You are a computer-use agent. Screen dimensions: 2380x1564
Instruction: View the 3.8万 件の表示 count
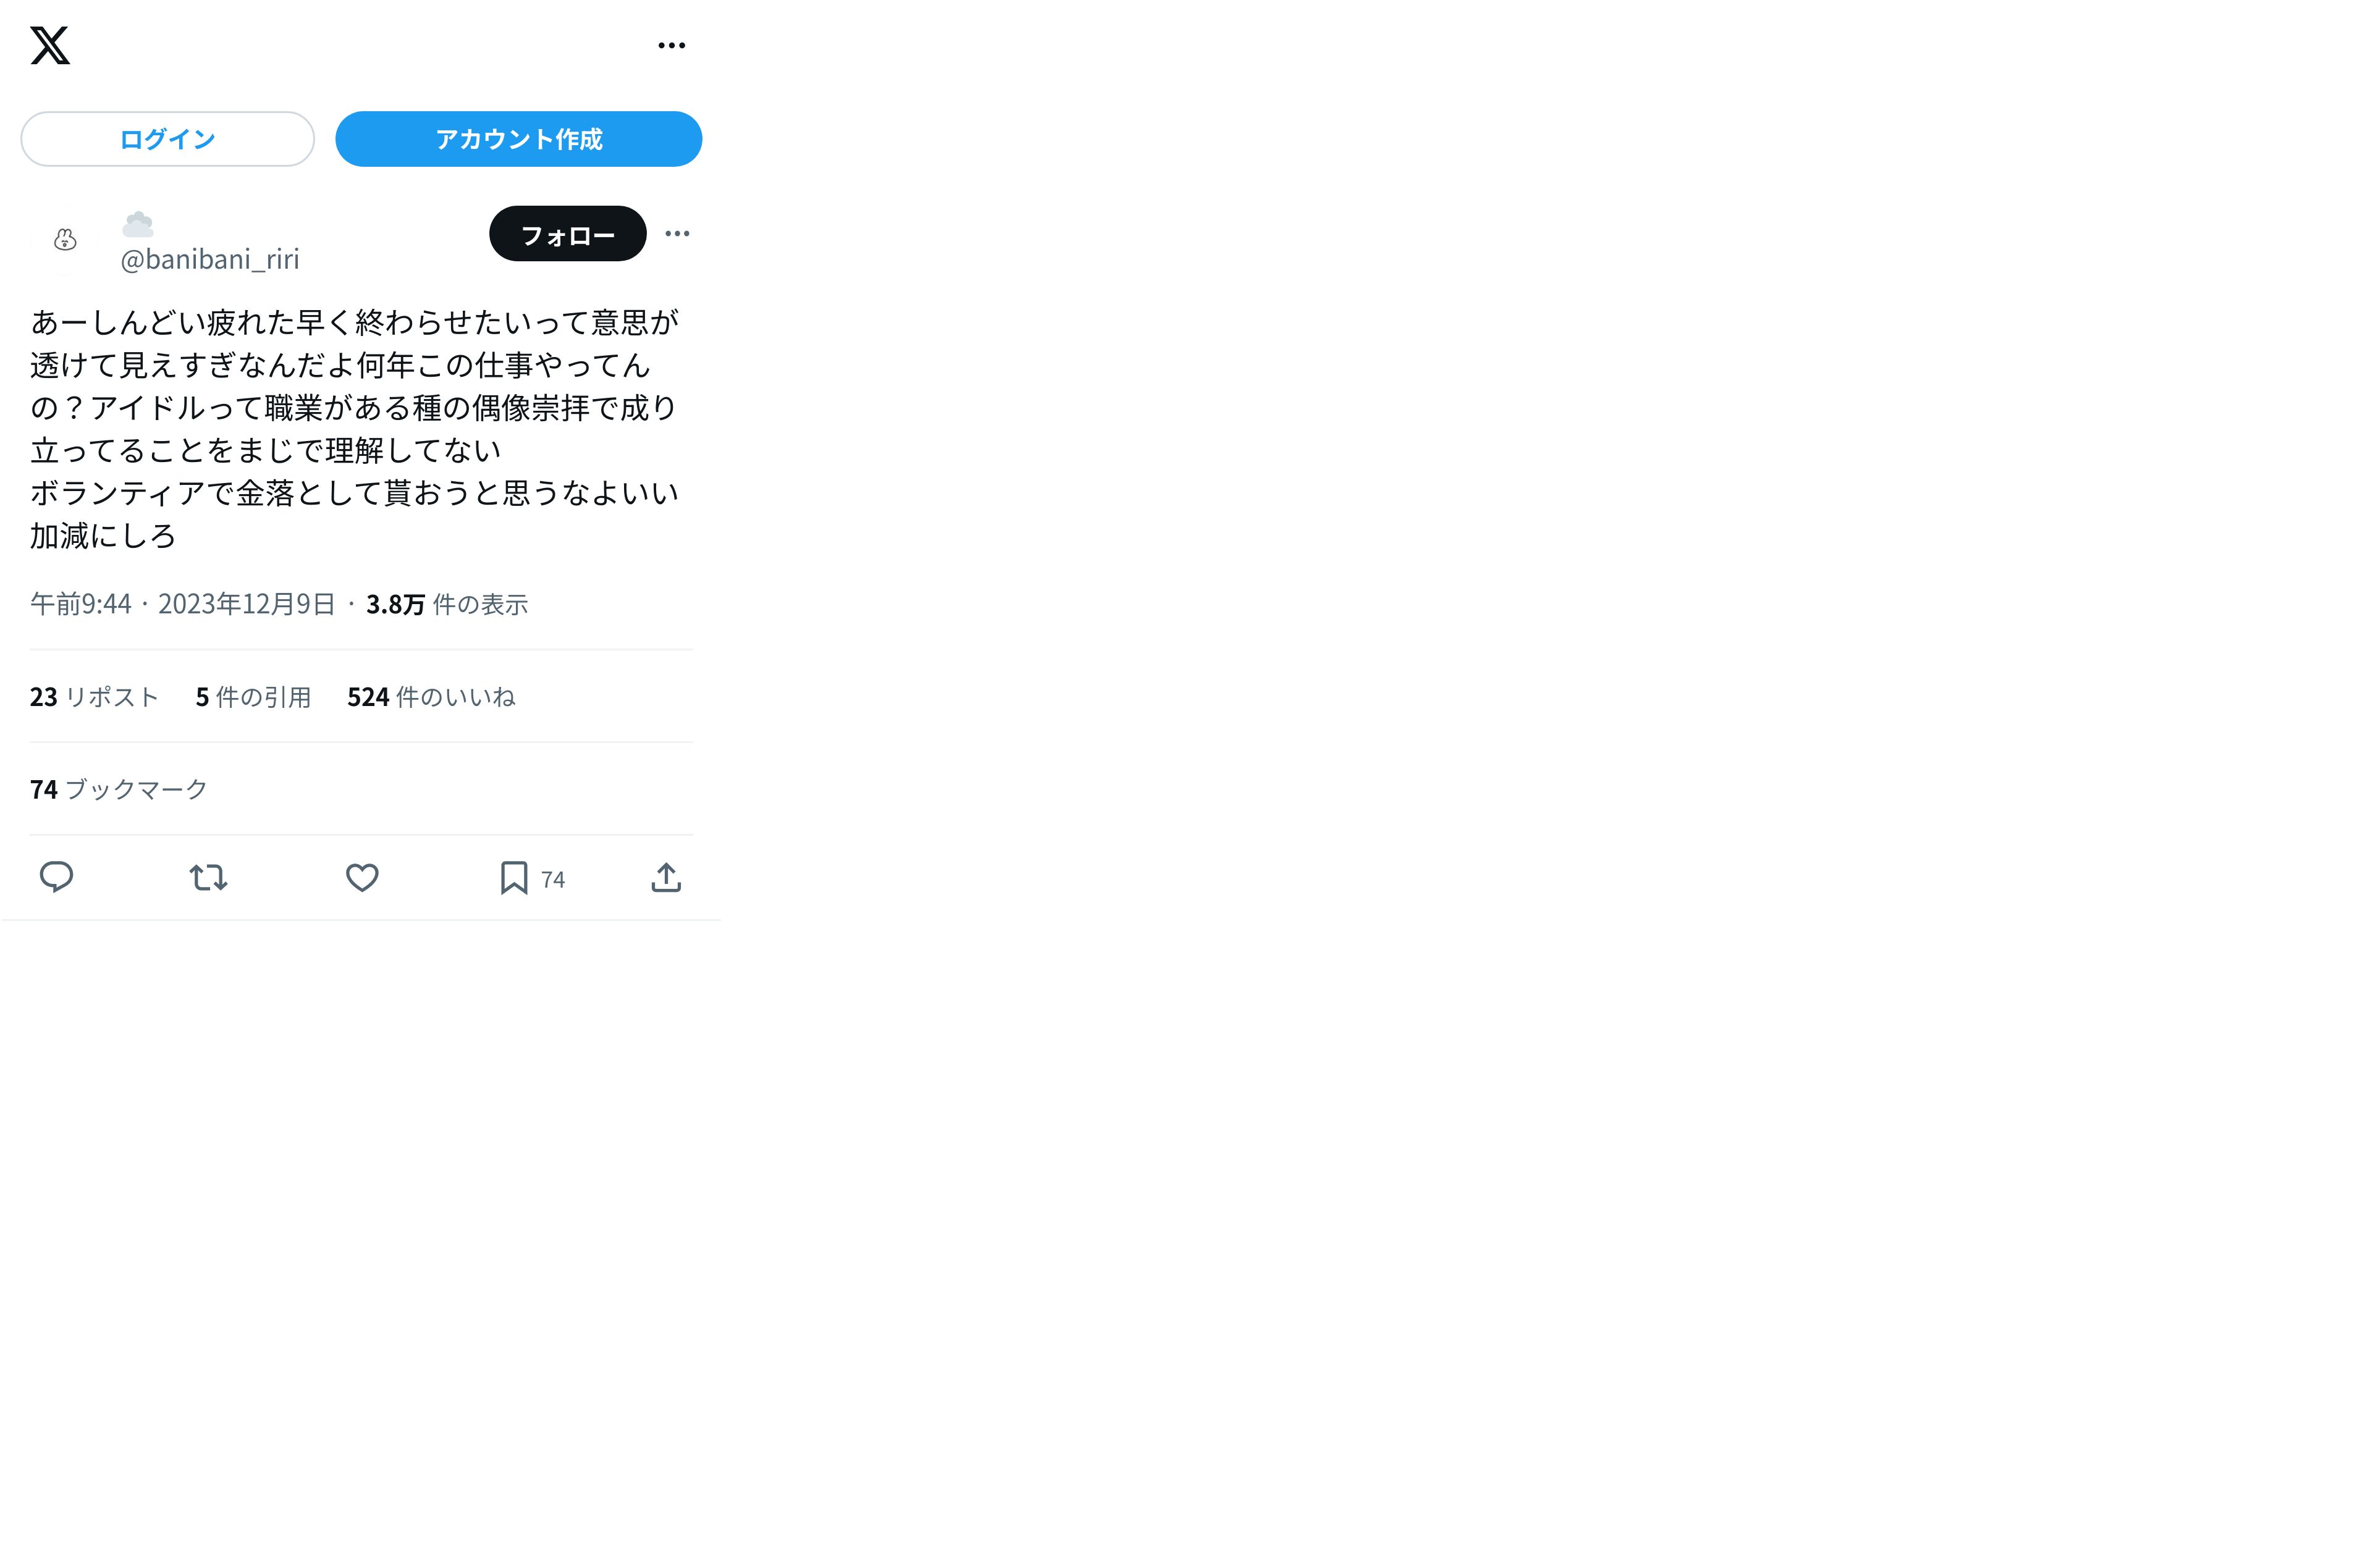(x=447, y=604)
